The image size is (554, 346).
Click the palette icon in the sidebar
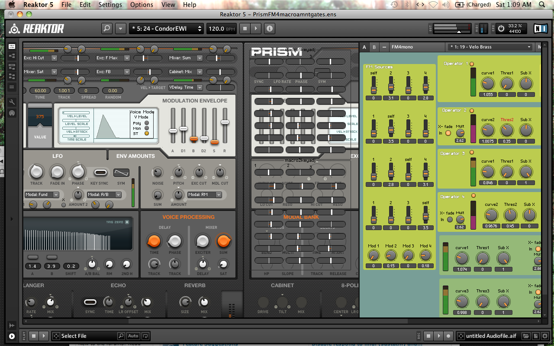click(12, 113)
